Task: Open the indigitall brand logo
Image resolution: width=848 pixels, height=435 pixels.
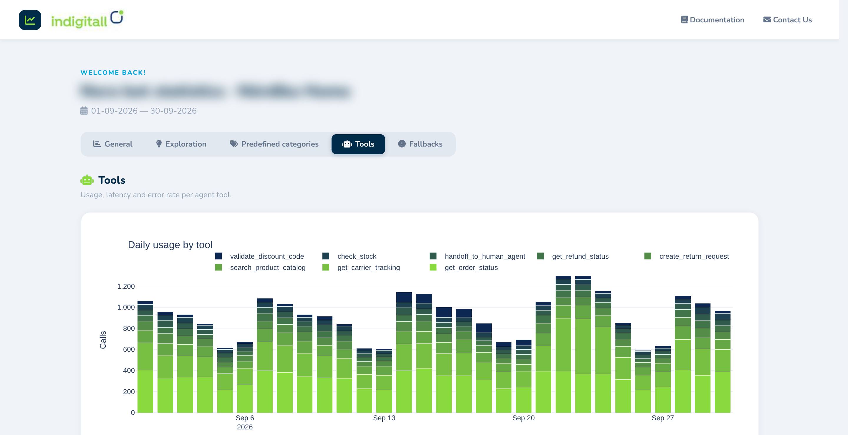Action: tap(87, 19)
